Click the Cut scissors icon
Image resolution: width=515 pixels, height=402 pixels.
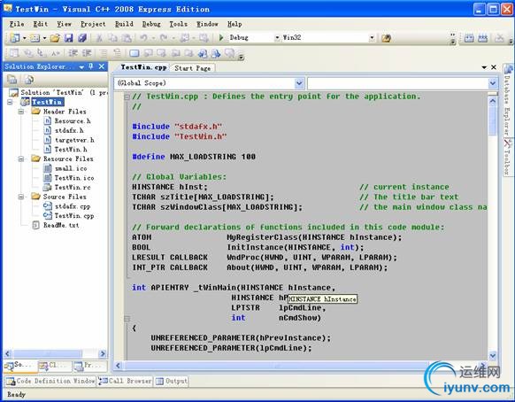click(x=99, y=38)
